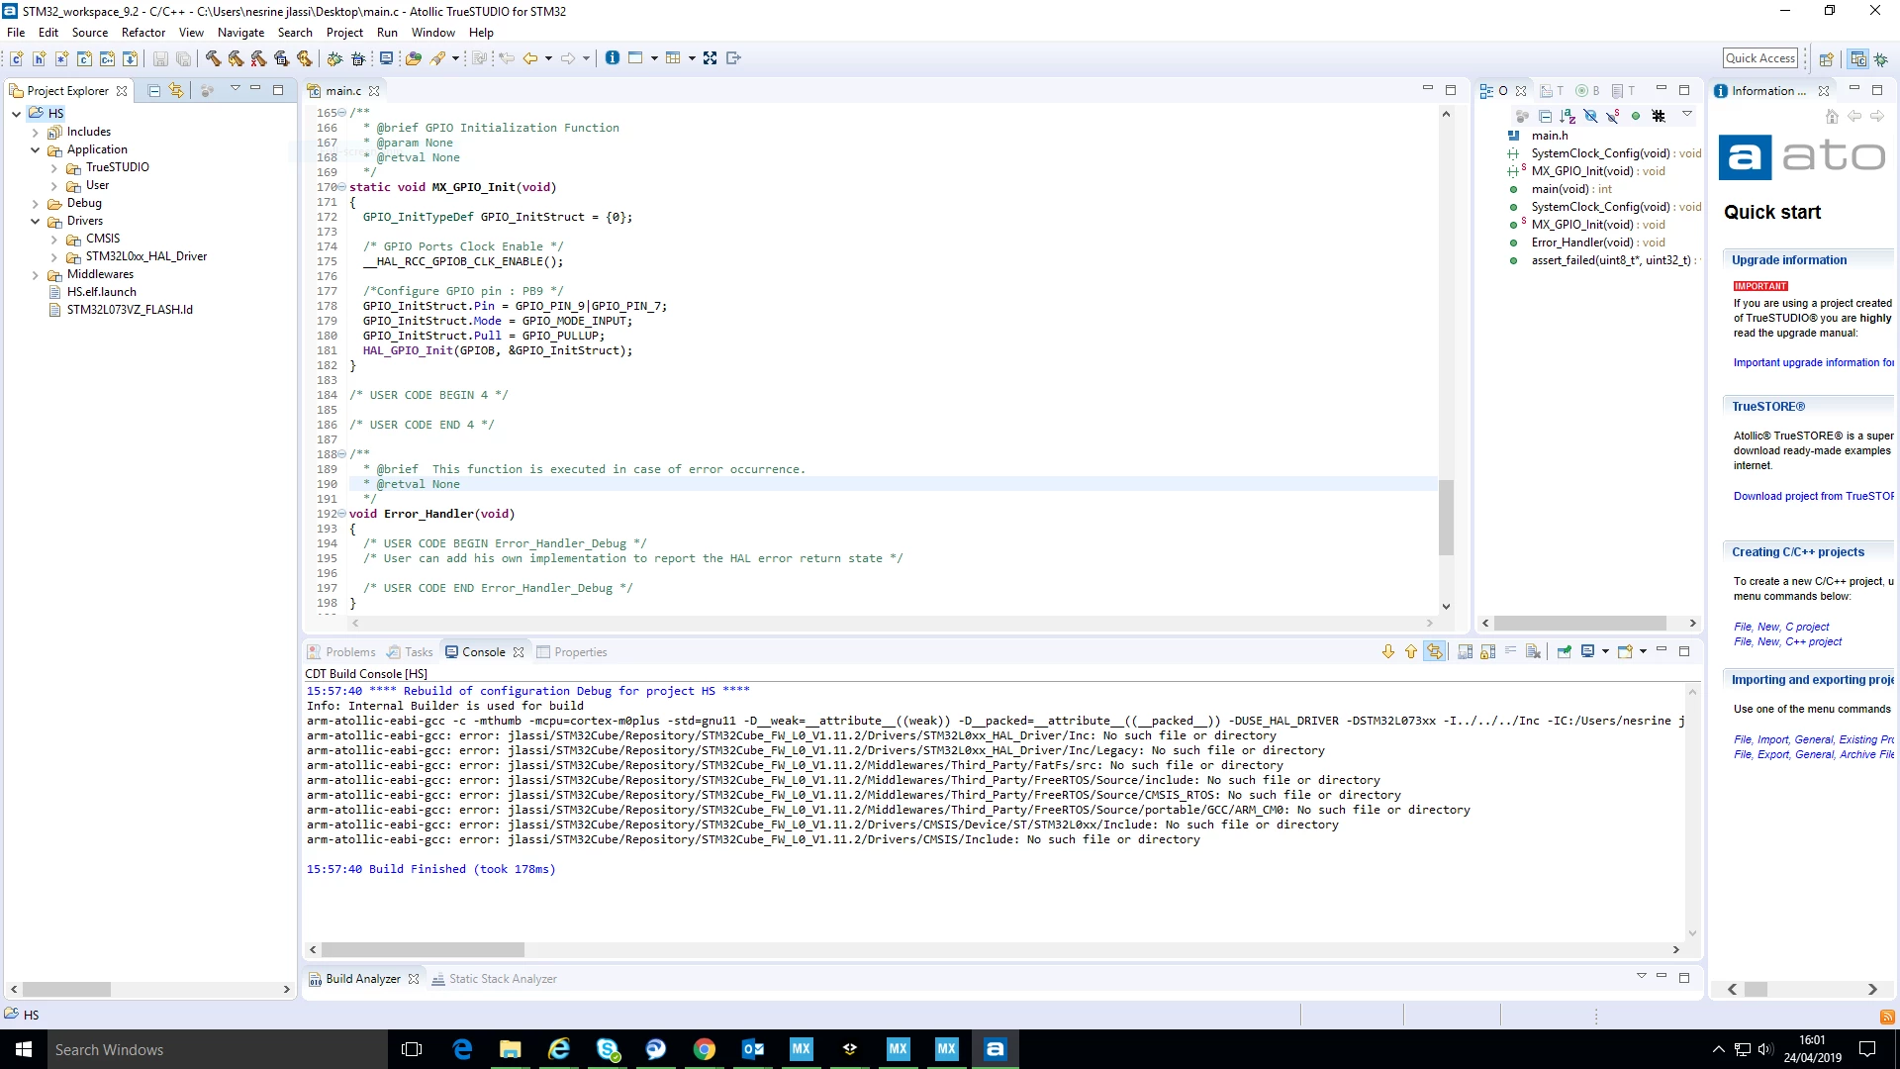Sort the Outline view alphabetically
Image resolution: width=1900 pixels, height=1069 pixels.
click(x=1567, y=116)
